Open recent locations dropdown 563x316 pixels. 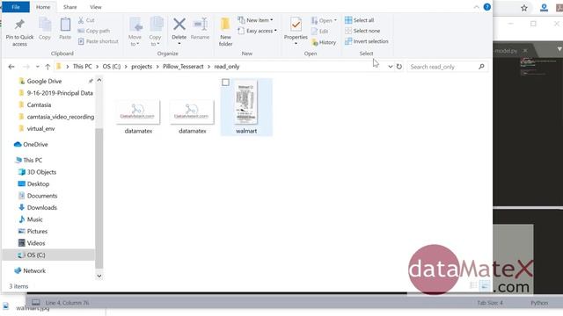[37, 67]
